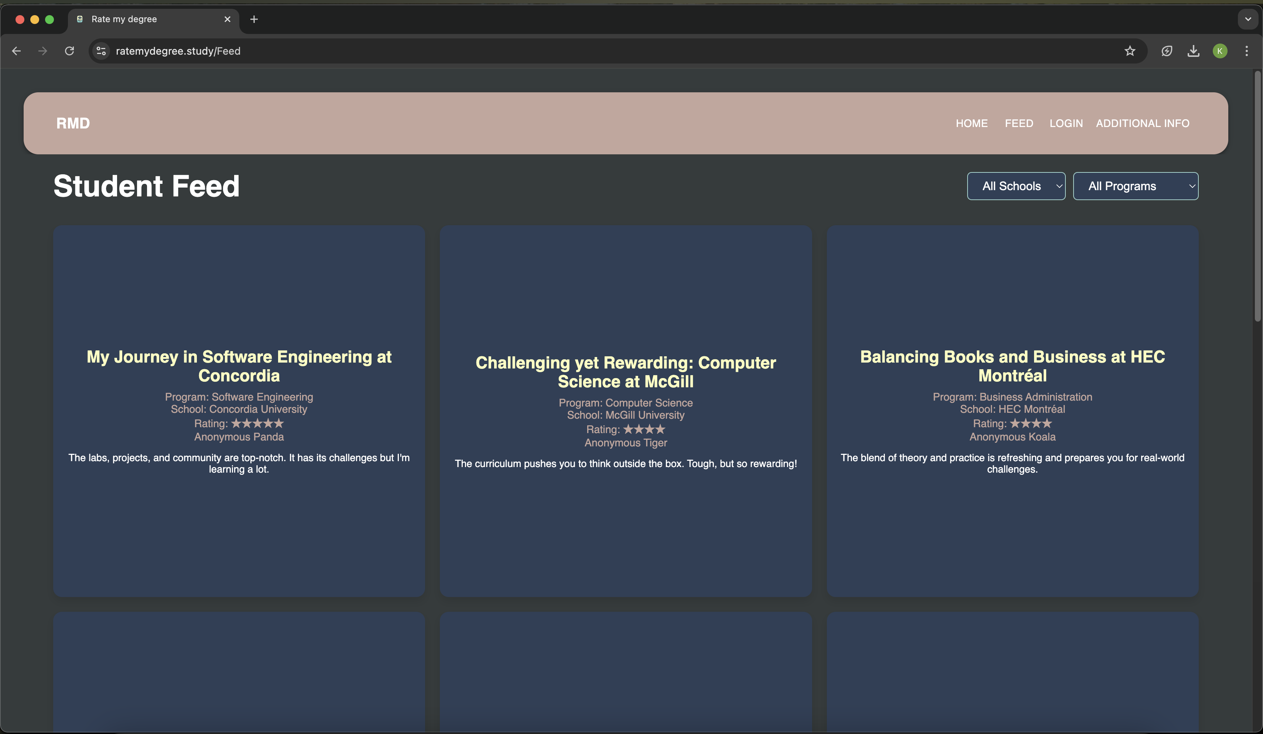Open FEED in navigation bar
Screen dimensions: 1263x734
(x=1019, y=123)
